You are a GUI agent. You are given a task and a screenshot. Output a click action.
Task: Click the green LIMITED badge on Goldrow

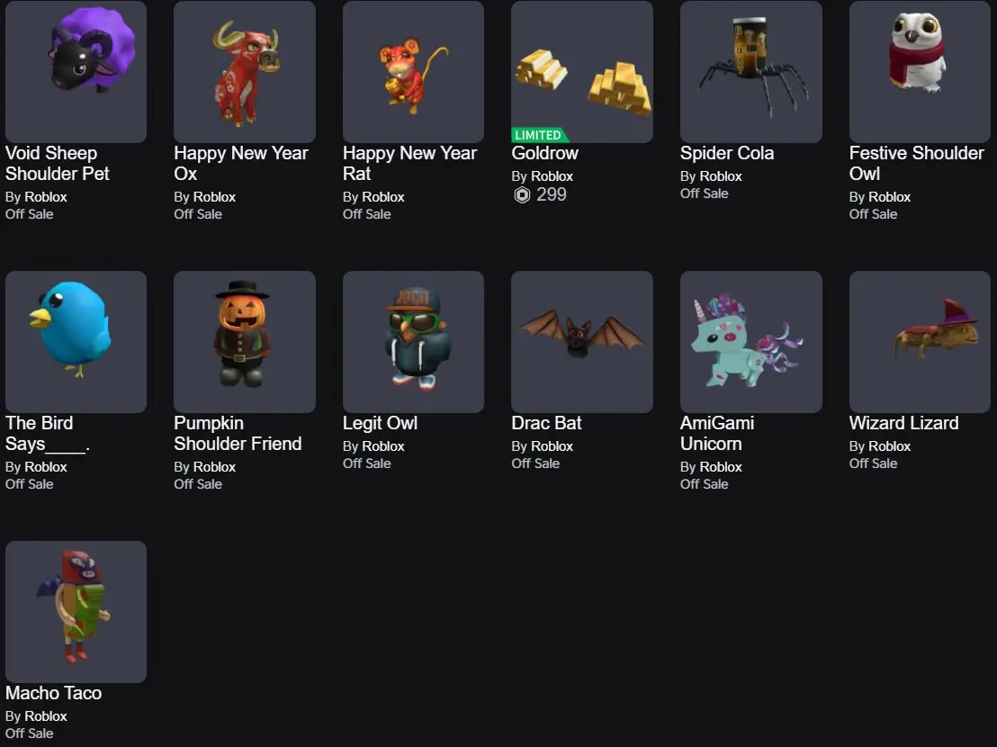tap(538, 135)
